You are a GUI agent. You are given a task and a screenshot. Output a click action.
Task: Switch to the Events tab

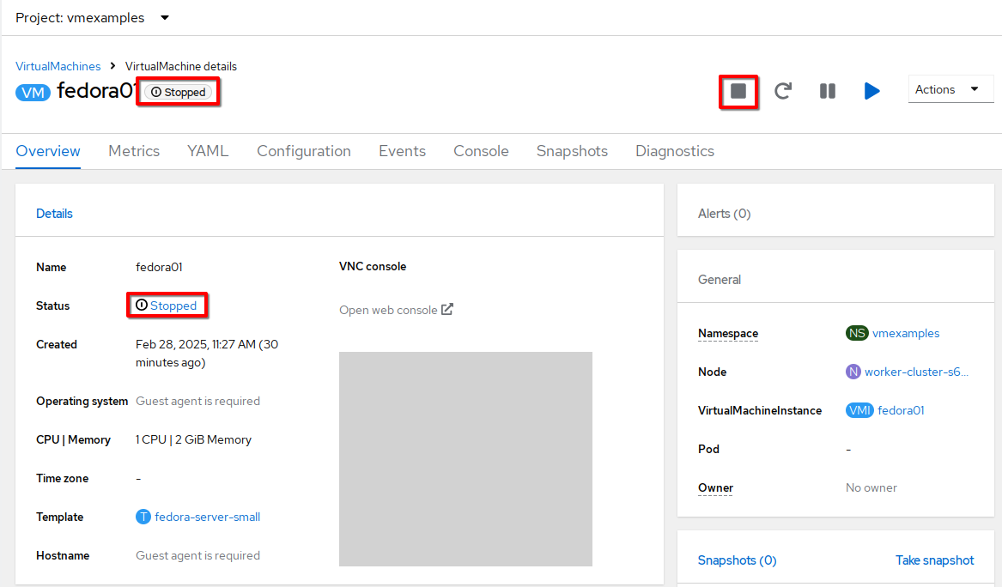coord(402,151)
